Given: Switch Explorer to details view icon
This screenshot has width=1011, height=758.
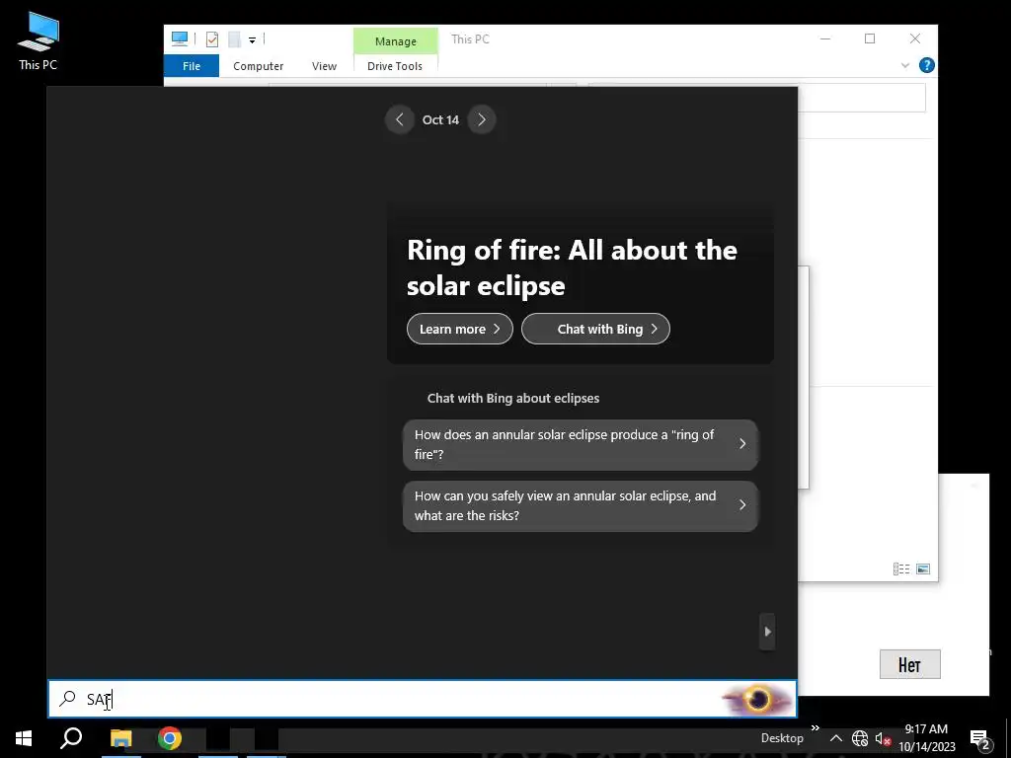Looking at the screenshot, I should (900, 568).
